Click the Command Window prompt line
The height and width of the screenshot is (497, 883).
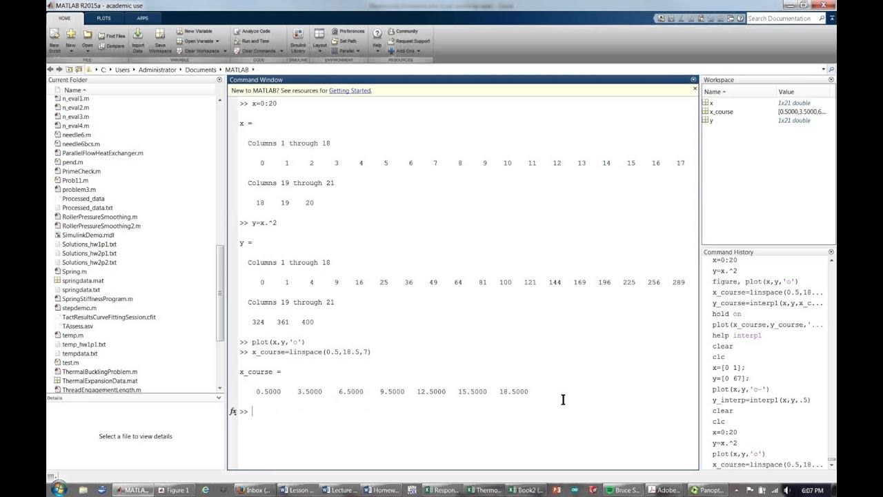[468, 411]
